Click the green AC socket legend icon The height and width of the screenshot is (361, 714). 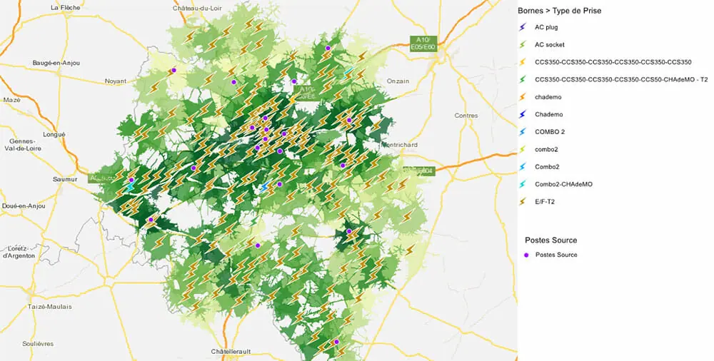[x=524, y=44]
